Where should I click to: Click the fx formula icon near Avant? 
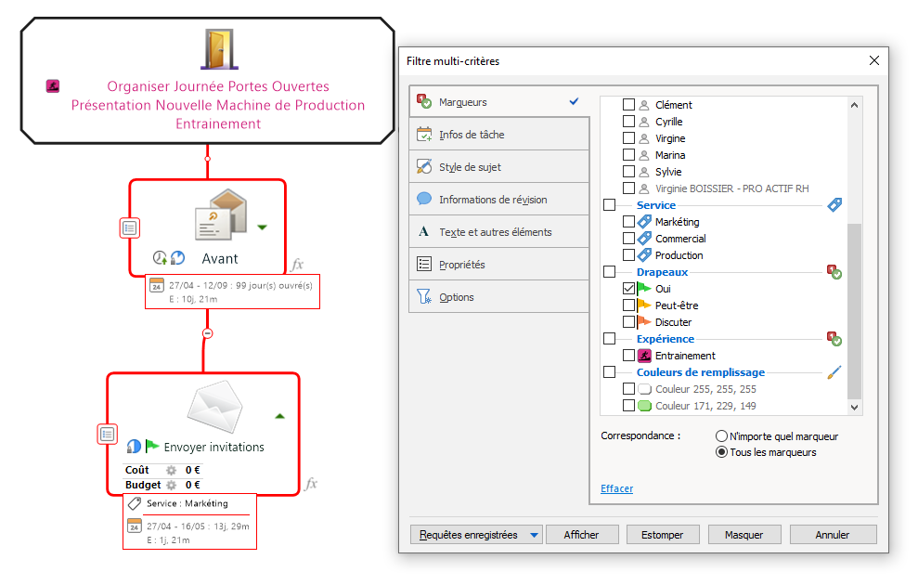coord(297,265)
